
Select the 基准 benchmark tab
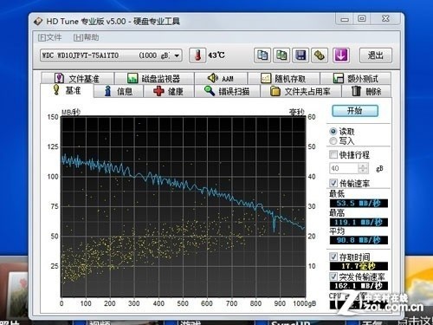coord(67,91)
